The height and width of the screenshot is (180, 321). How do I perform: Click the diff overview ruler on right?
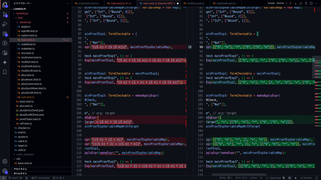coord(318,92)
